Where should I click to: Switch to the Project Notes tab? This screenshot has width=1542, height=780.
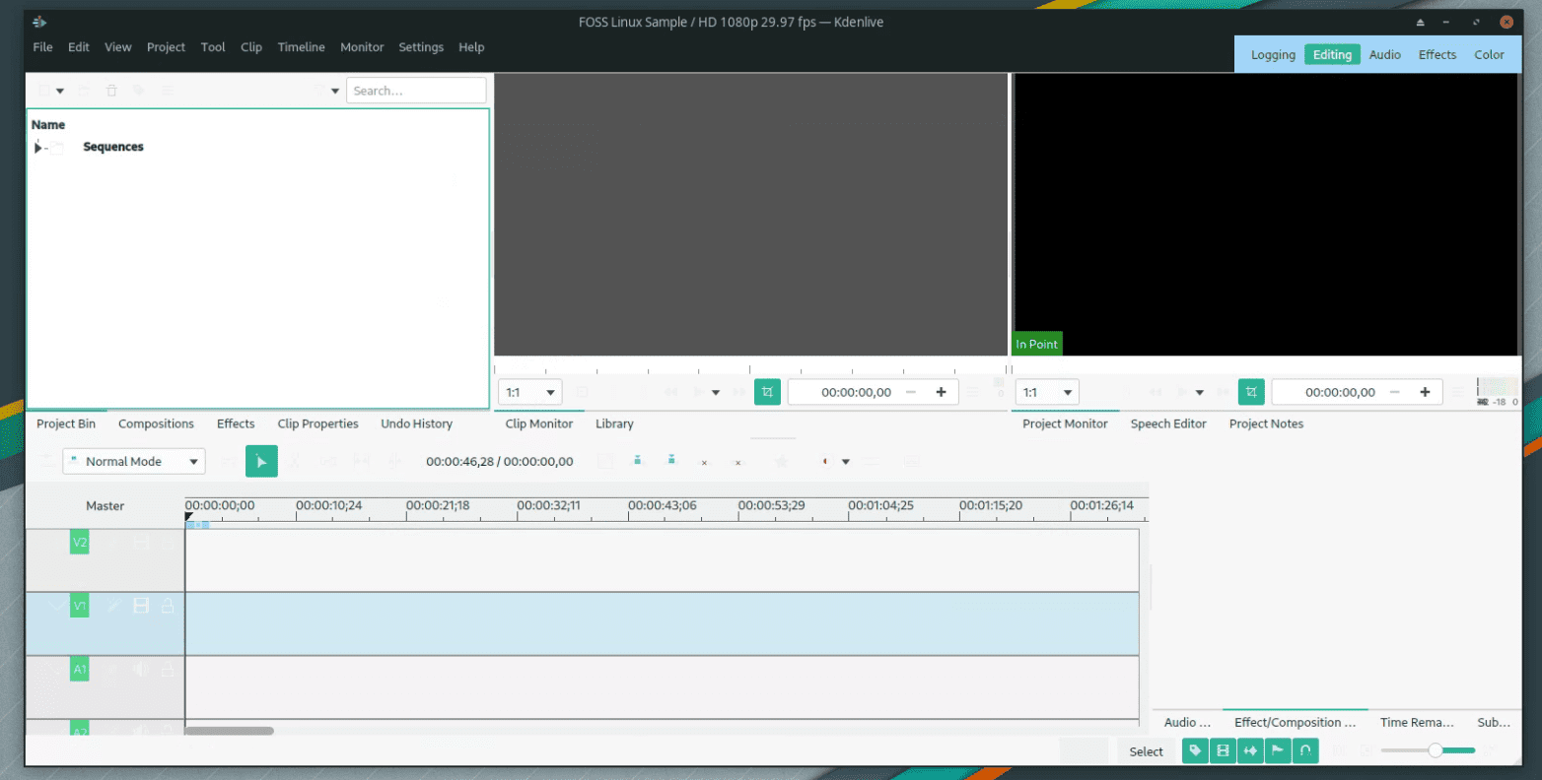(x=1266, y=423)
